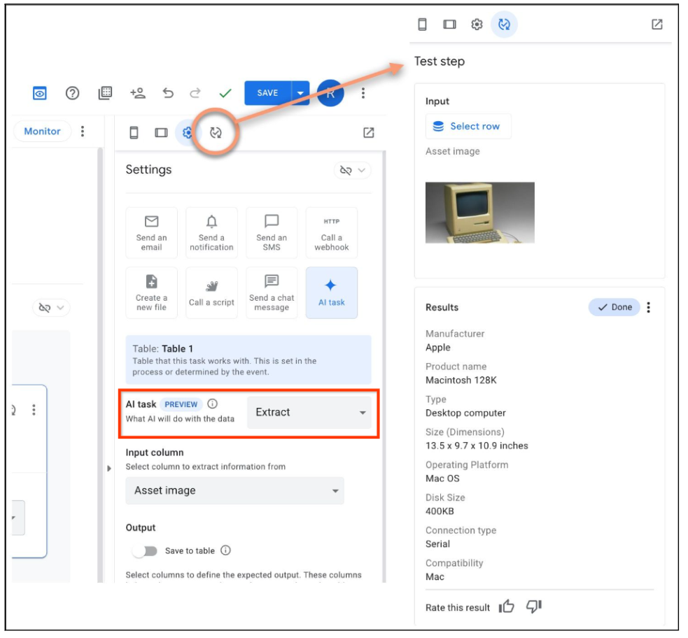
Task: Click the 'Apple' manufacturer value
Action: pos(438,347)
